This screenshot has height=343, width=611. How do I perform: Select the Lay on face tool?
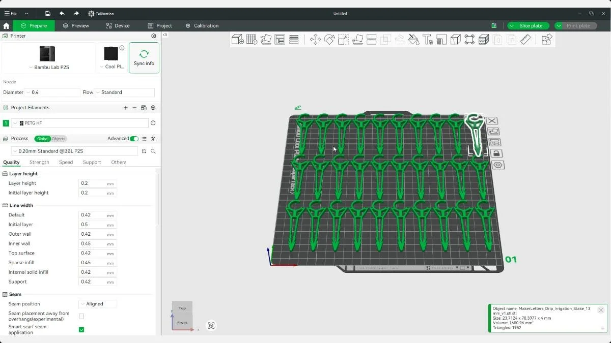point(357,39)
